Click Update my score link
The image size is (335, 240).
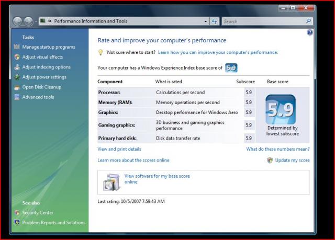(x=292, y=160)
